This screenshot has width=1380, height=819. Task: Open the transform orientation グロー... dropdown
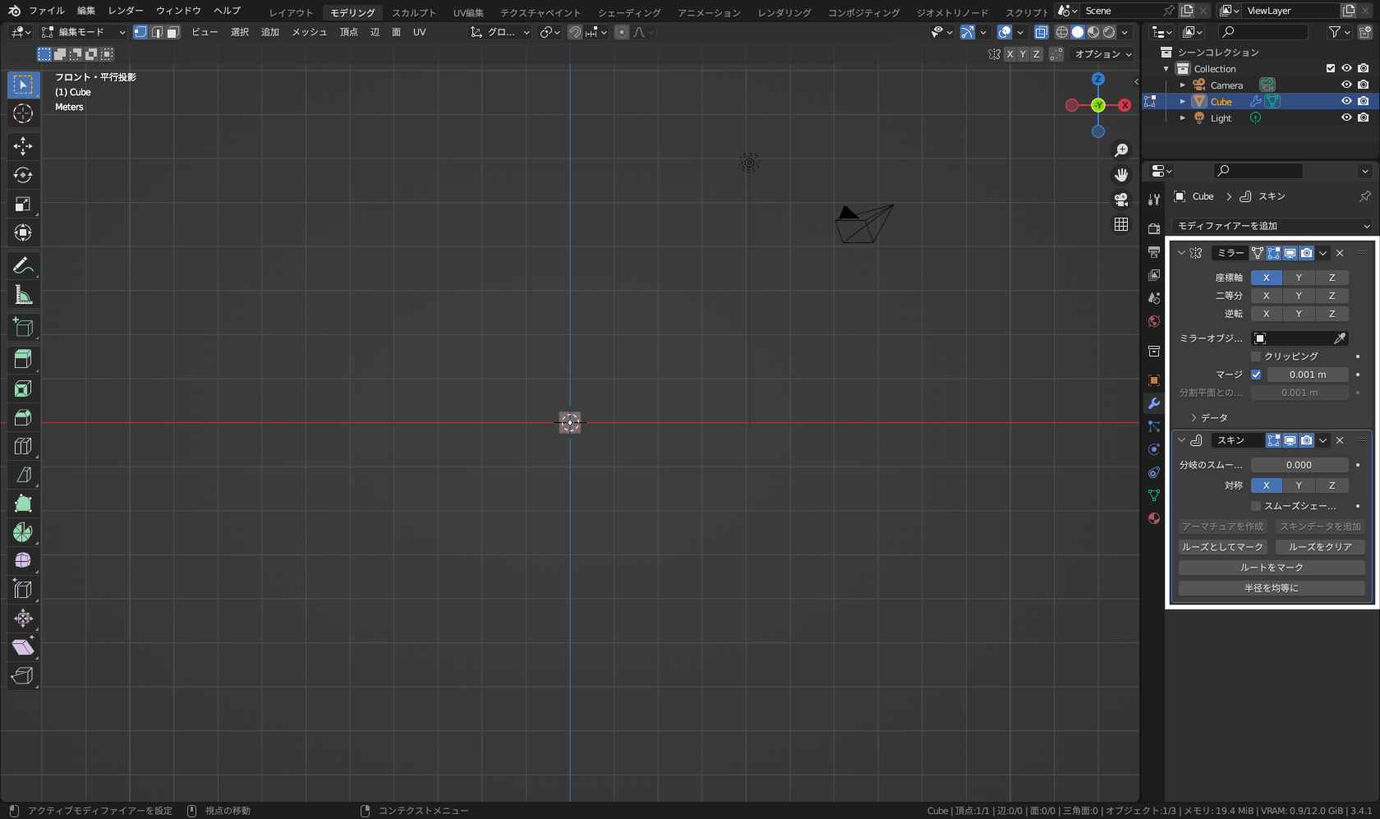pyautogui.click(x=499, y=32)
